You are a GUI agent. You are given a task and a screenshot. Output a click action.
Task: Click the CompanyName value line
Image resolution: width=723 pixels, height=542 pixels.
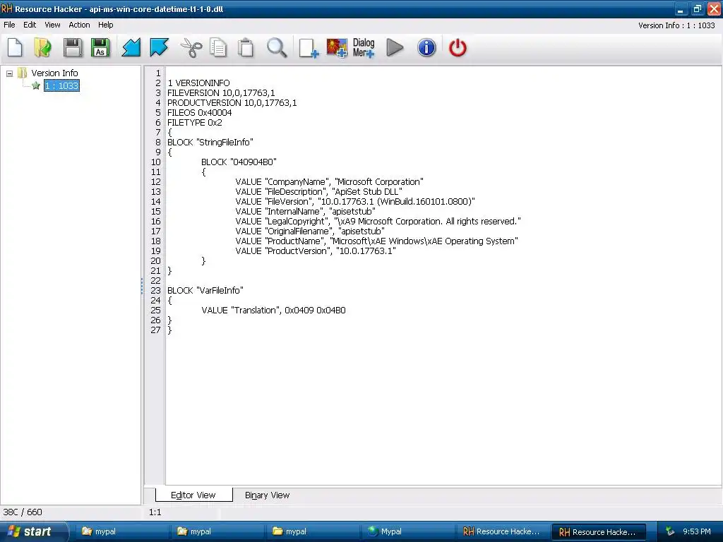click(329, 182)
